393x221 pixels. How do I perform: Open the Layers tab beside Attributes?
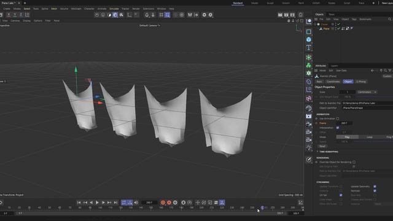pos(334,66)
